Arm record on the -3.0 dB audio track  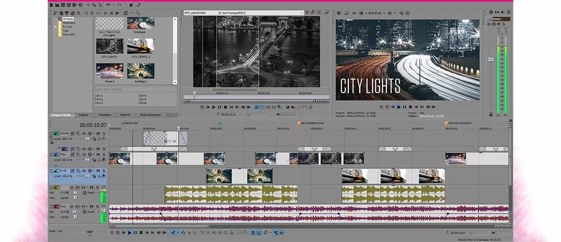(71, 187)
